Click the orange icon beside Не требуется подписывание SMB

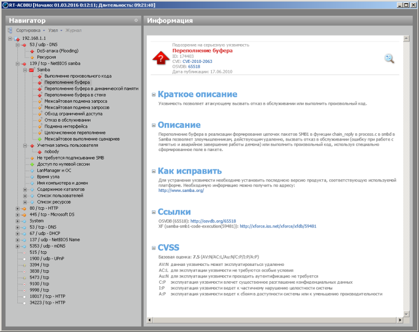[32, 158]
